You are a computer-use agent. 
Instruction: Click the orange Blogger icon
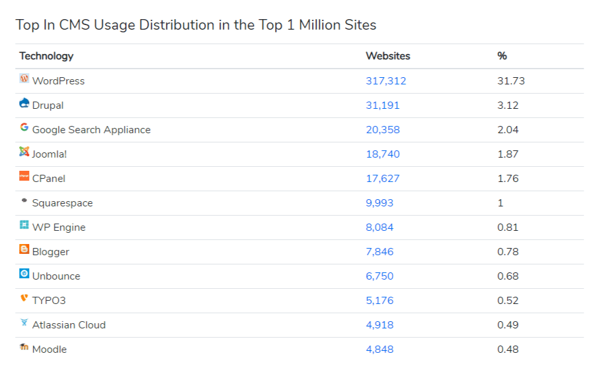[x=24, y=249]
